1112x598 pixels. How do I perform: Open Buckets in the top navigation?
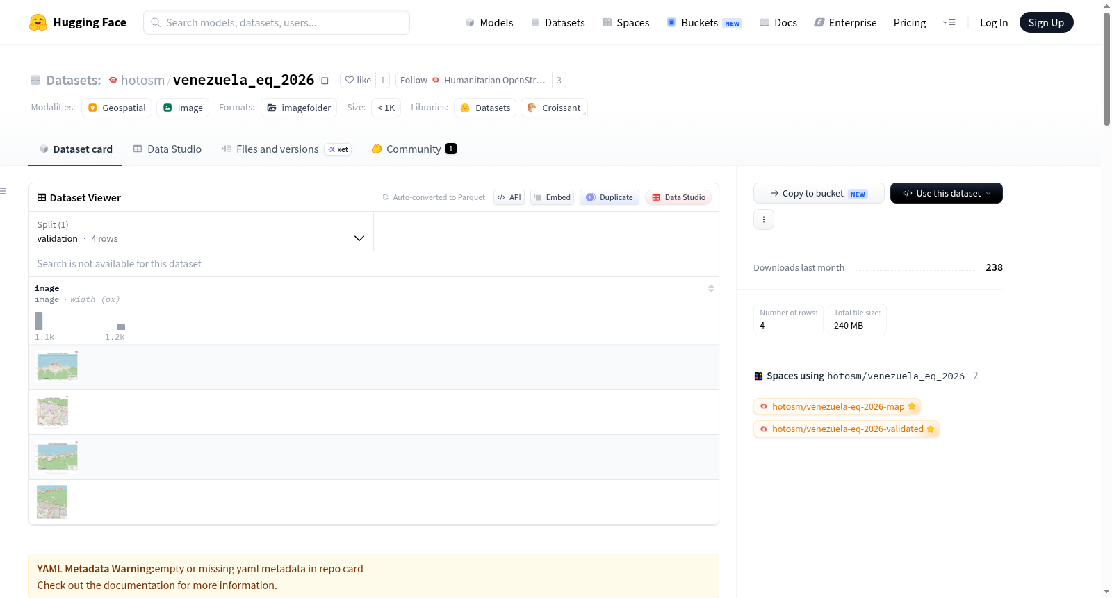coord(704,22)
